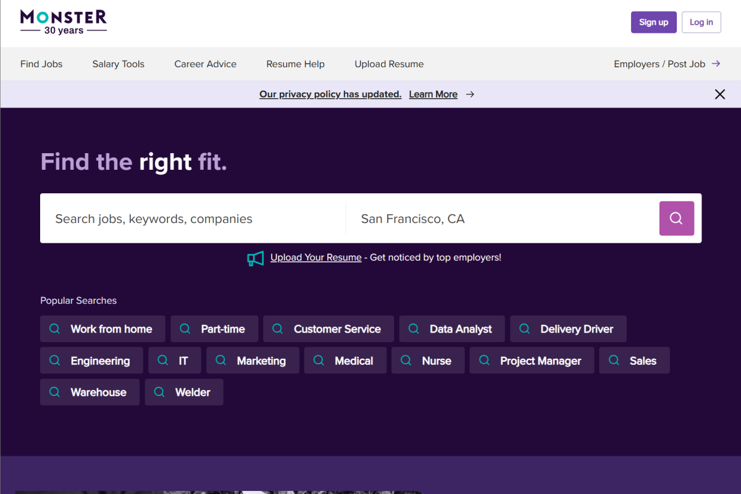This screenshot has width=741, height=494.
Task: Choose the Project Manager popular search
Action: pos(532,361)
